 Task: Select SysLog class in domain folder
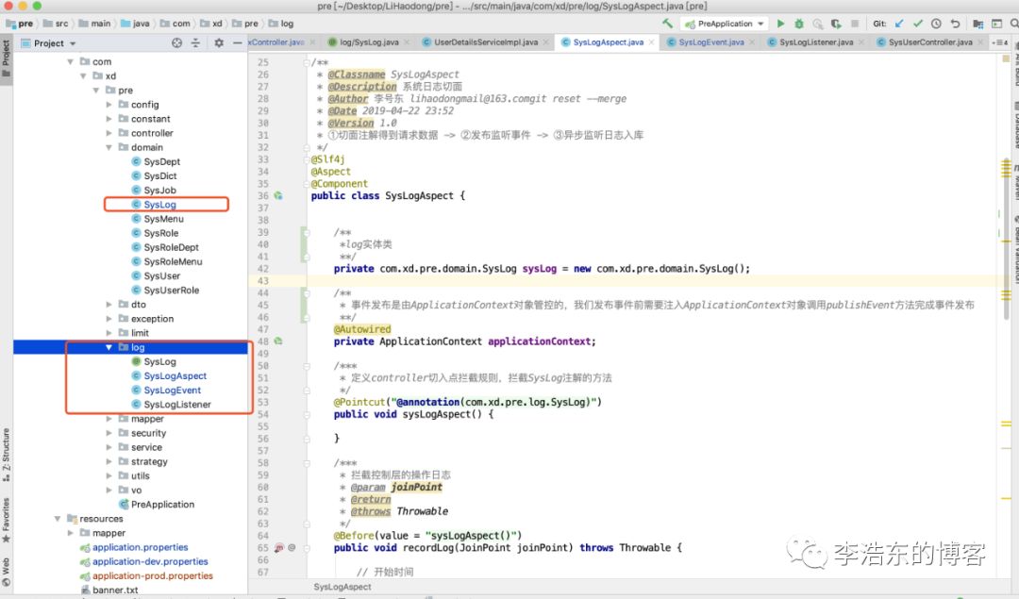[159, 205]
